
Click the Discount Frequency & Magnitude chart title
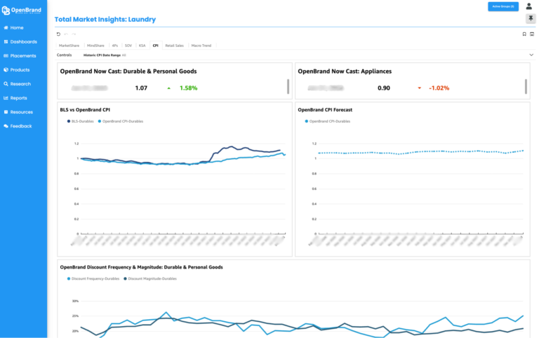coord(141,267)
